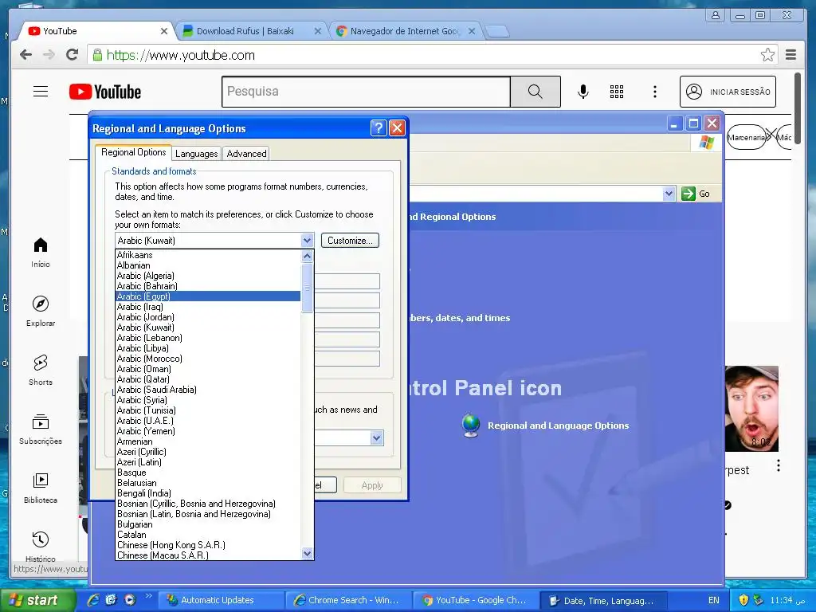Select Albanian in the list
This screenshot has height=612, width=816.
click(x=208, y=265)
